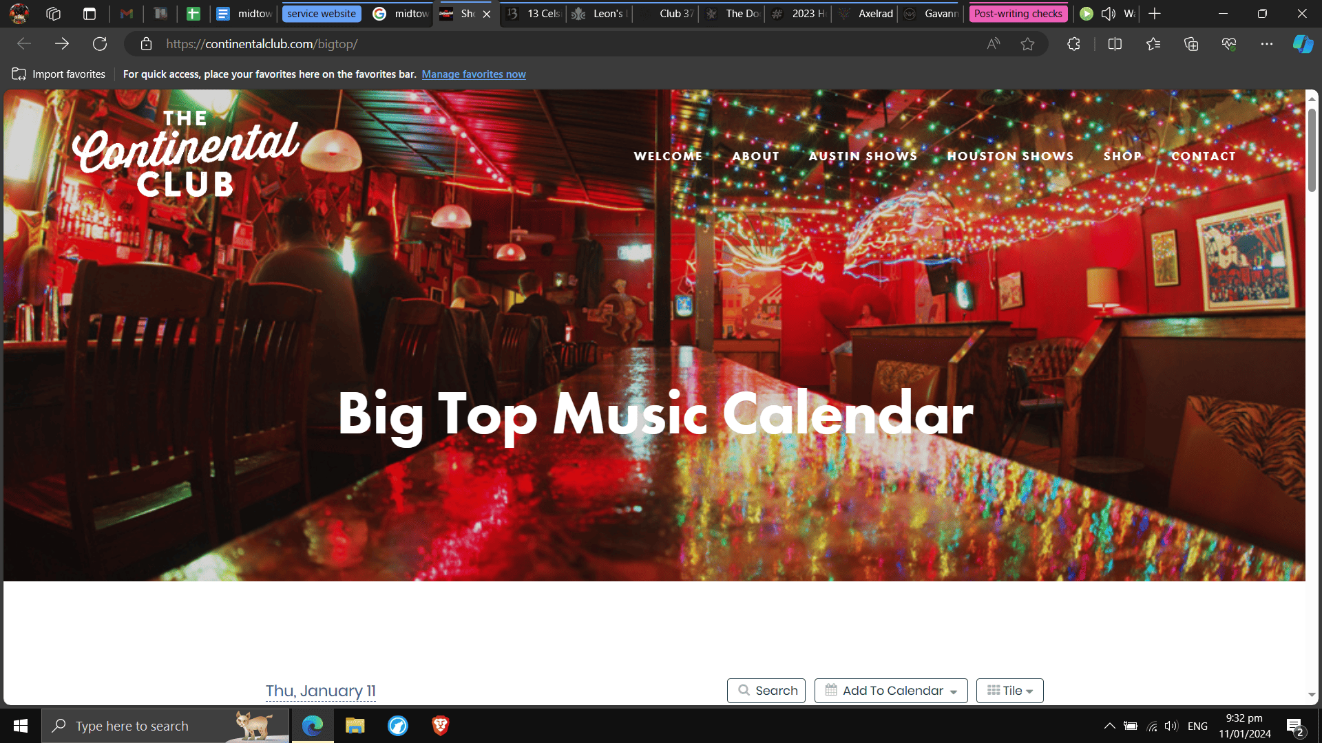Open the Copilot sidebar icon
The image size is (1322, 743).
(1303, 44)
